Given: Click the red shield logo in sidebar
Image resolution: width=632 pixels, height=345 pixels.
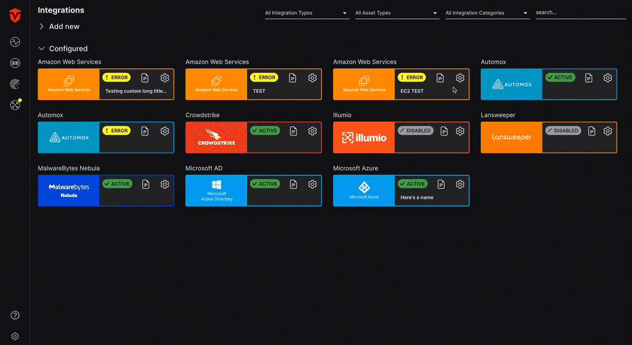Looking at the screenshot, I should point(15,15).
